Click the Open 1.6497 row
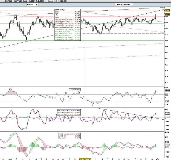Screen dimensions: 171x160 [x=67, y=12]
